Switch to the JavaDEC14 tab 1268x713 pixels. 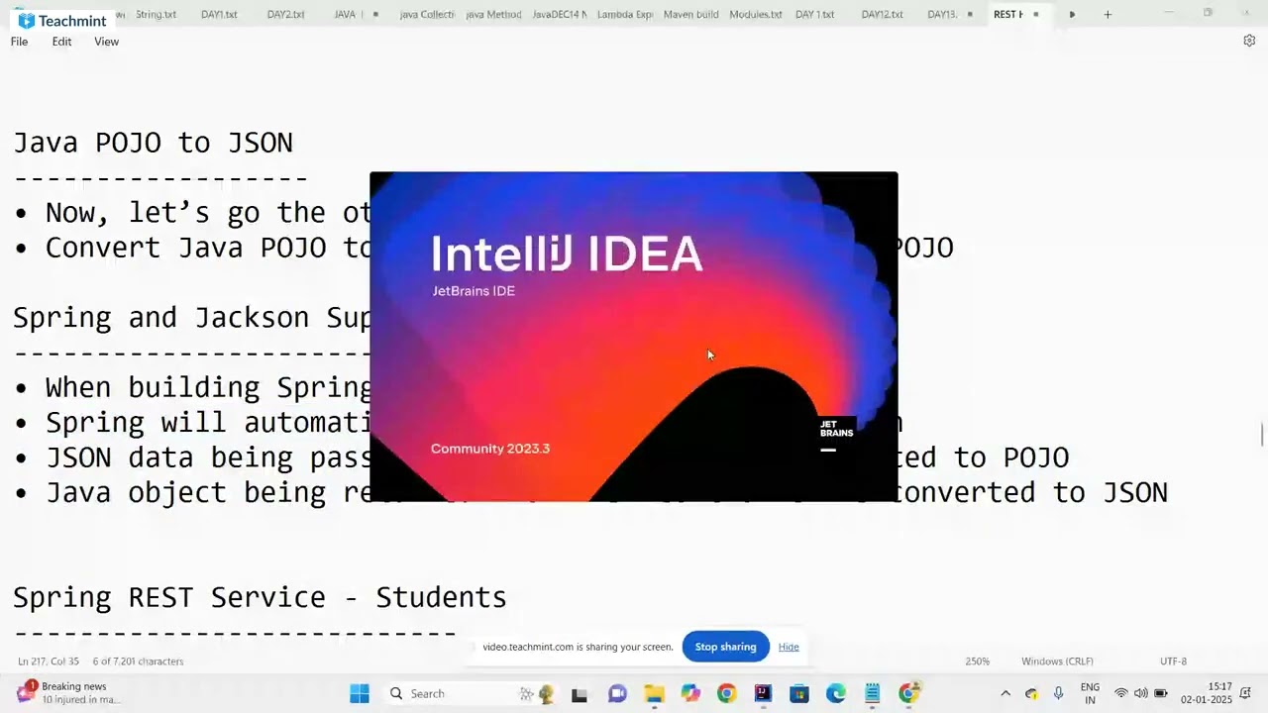coord(559,14)
